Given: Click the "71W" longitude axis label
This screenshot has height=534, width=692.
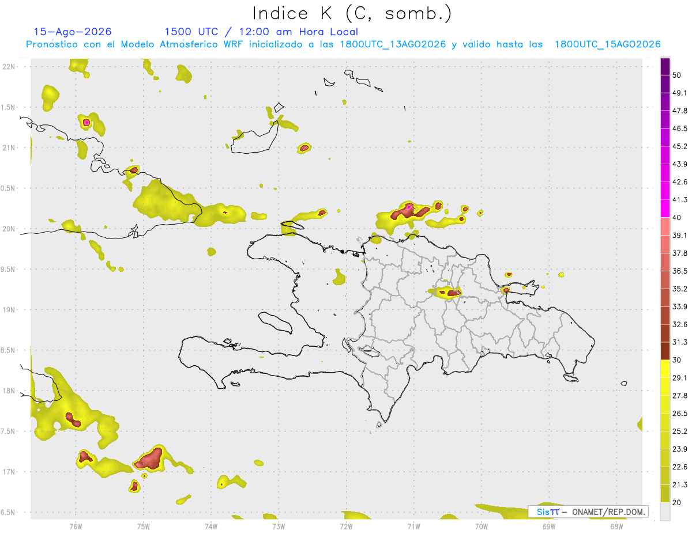Looking at the screenshot, I should (413, 525).
